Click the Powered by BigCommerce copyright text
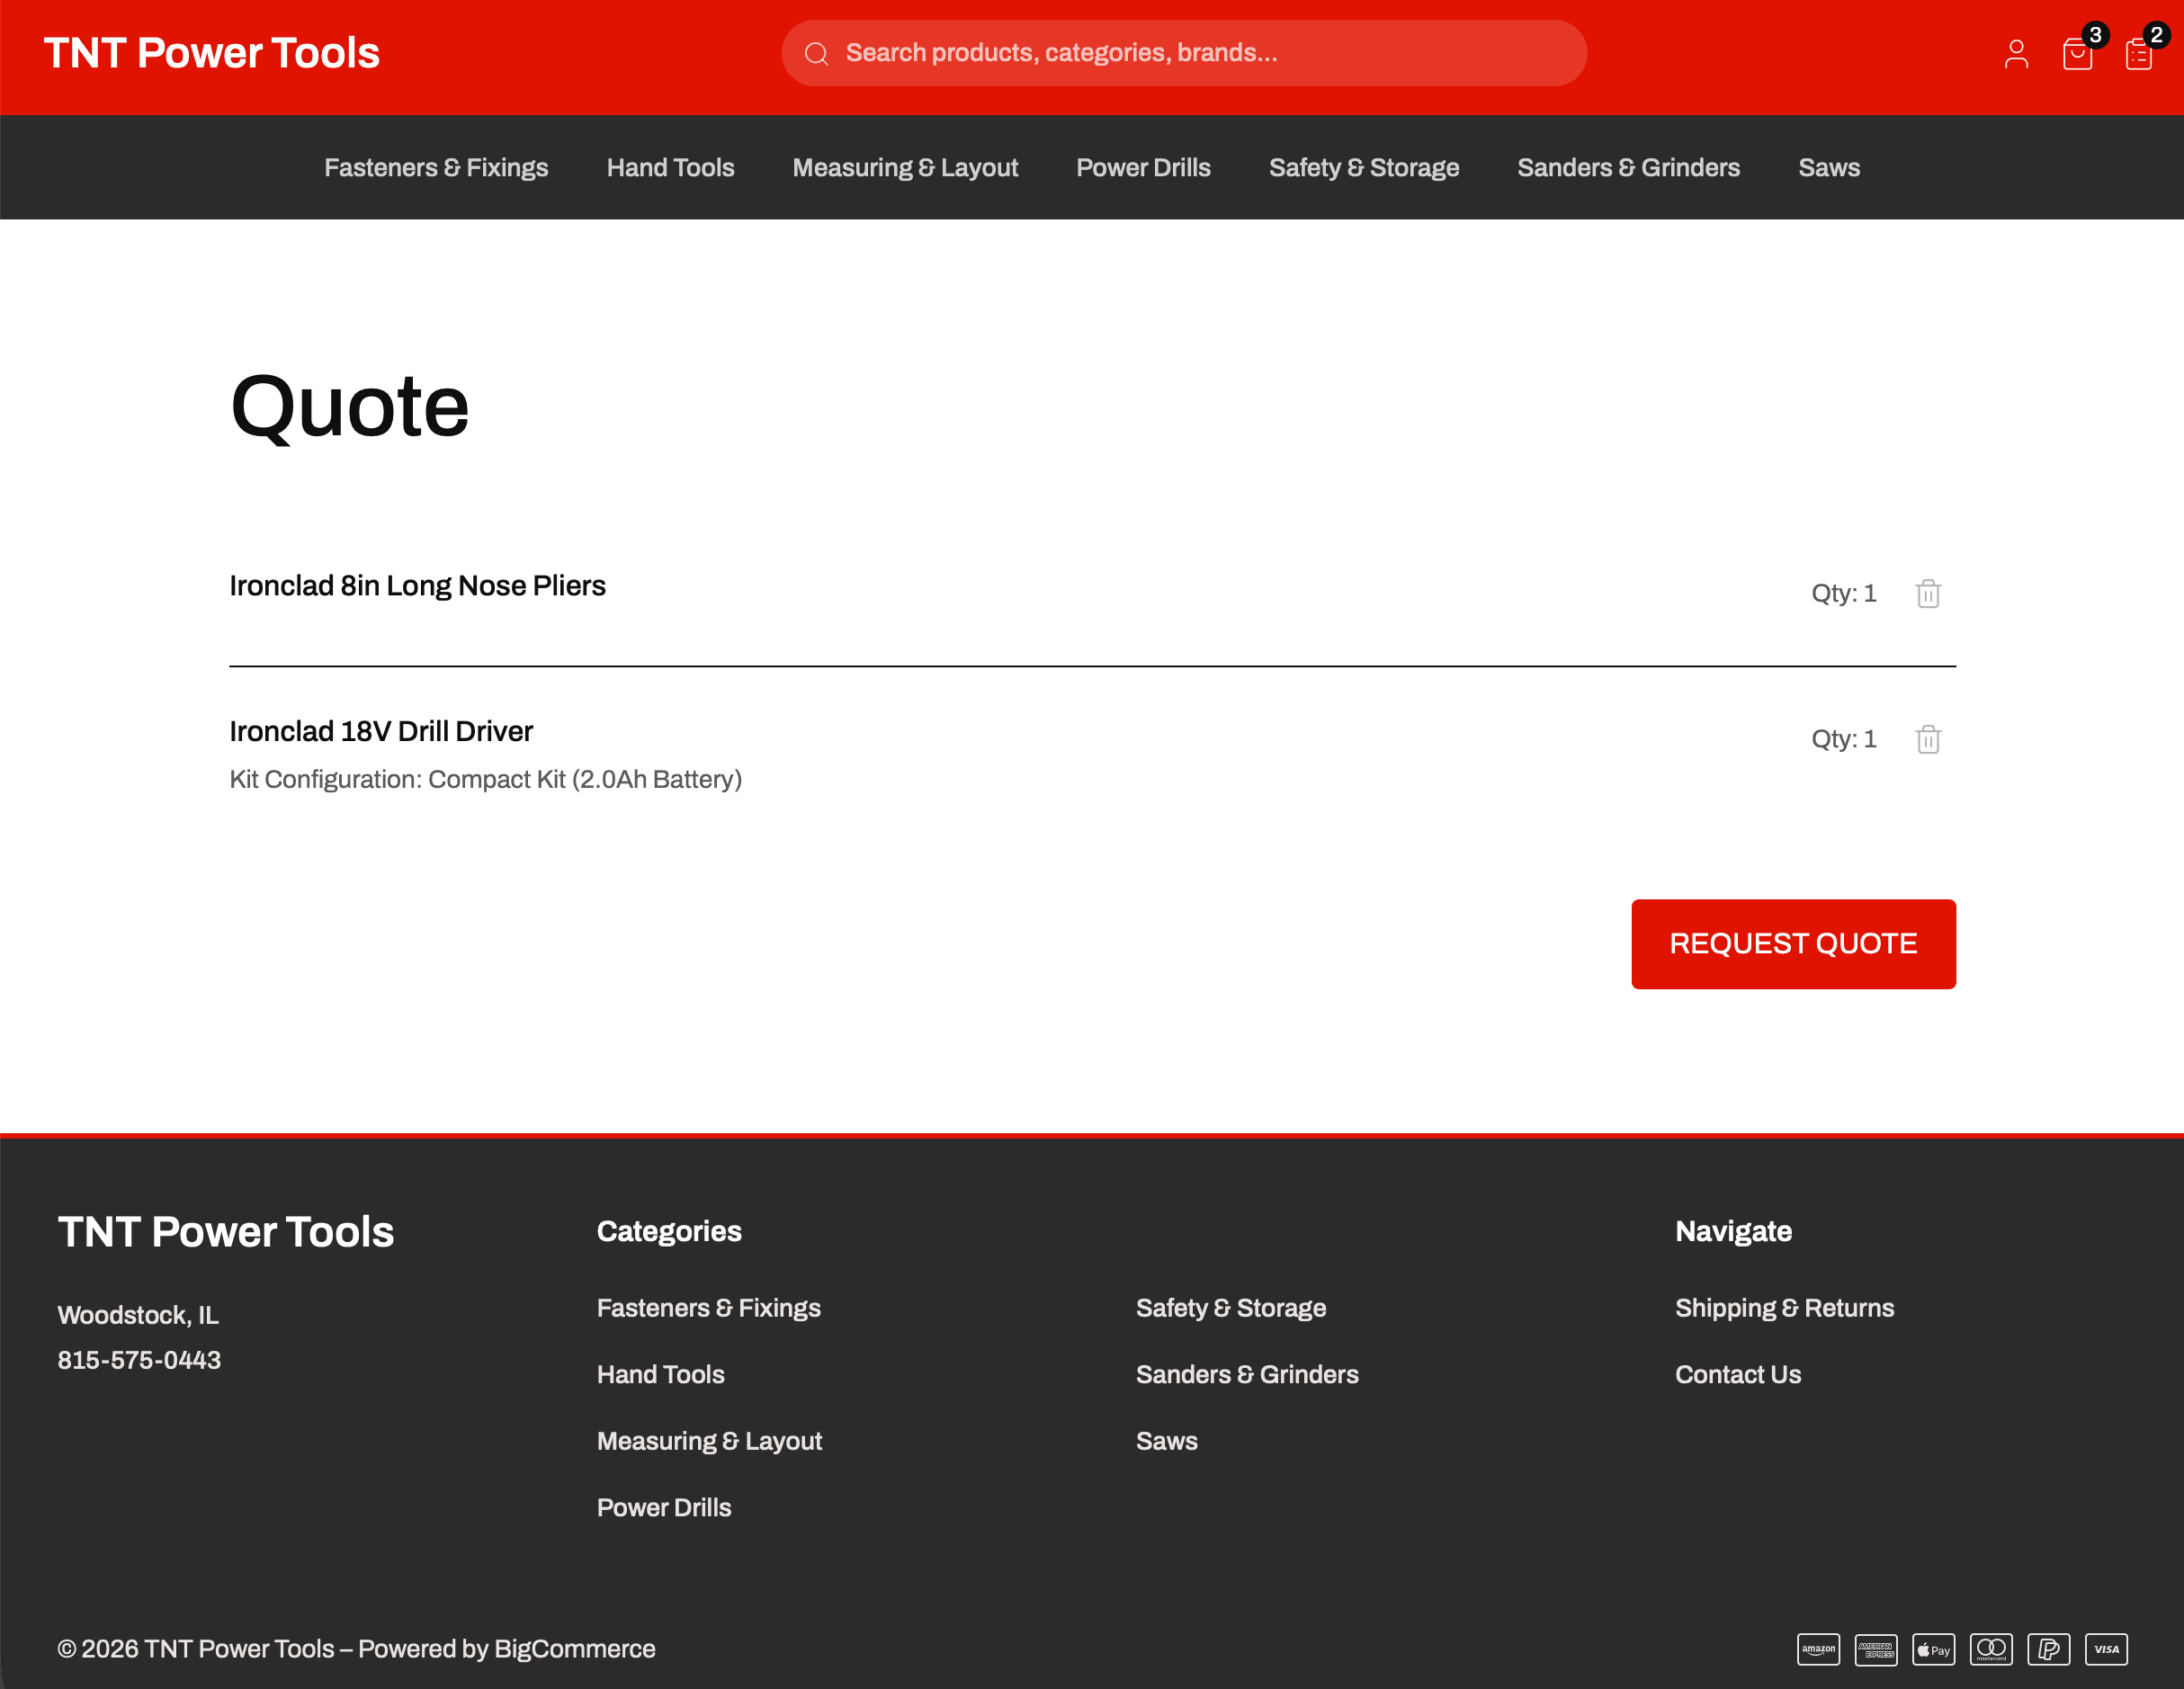2184x1689 pixels. (356, 1649)
